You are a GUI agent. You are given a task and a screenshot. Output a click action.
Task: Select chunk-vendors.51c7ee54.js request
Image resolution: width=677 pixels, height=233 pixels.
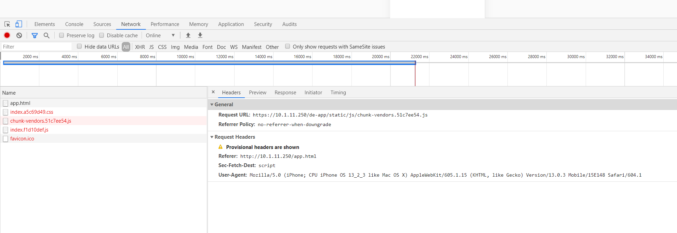tap(104, 121)
